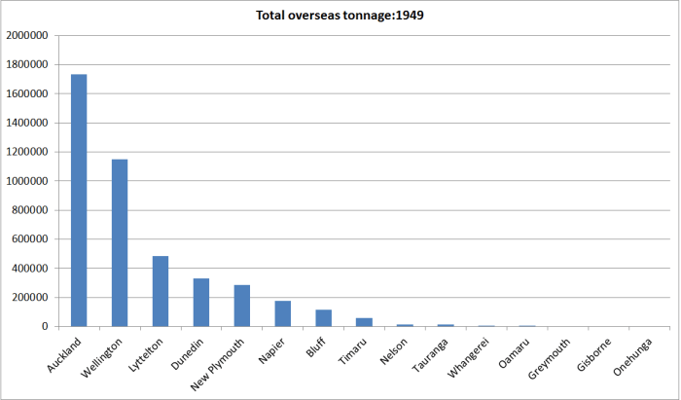Select the Lyttelton axis label
Image resolution: width=681 pixels, height=400 pixels.
point(146,355)
